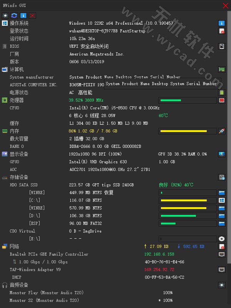
Task: Click the display icon on the 显示设备 row
Action: [x=222, y=154]
